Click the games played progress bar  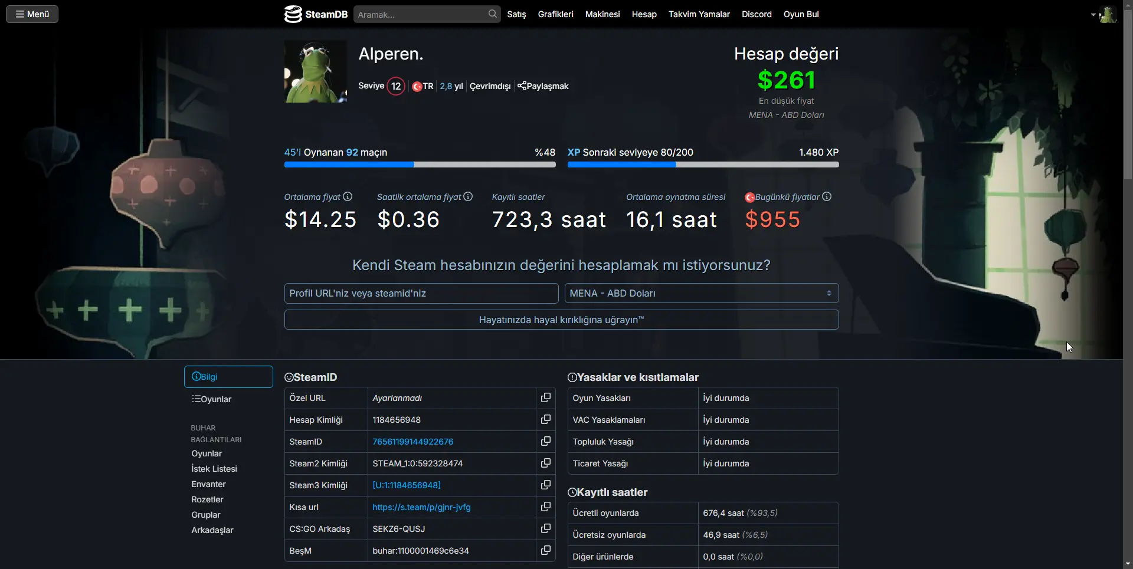[420, 165]
